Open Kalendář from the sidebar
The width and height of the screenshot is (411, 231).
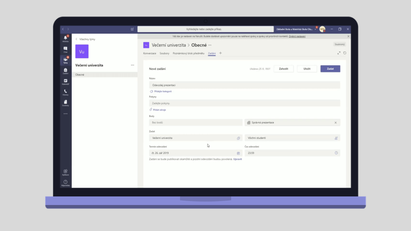coord(65,81)
